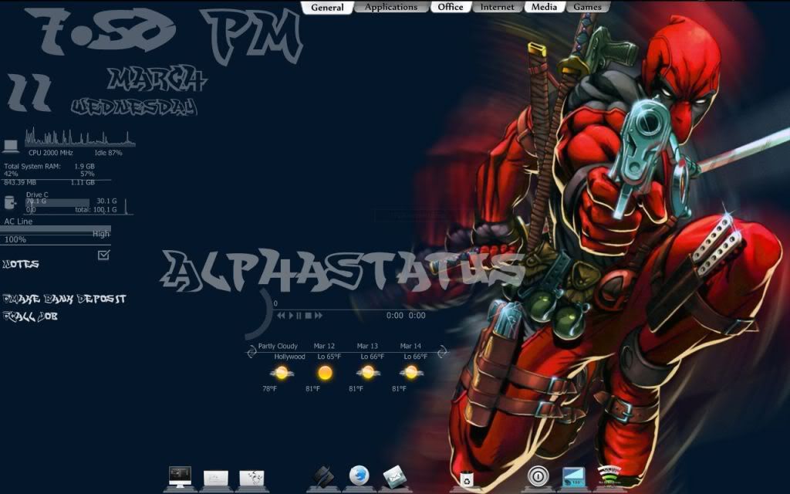
Task: Click the laptop CPU monitor icon
Action: 11,145
